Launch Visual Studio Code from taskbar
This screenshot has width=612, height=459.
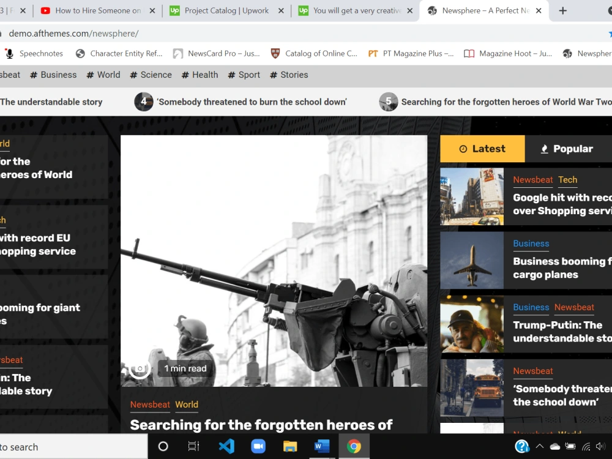(x=226, y=446)
